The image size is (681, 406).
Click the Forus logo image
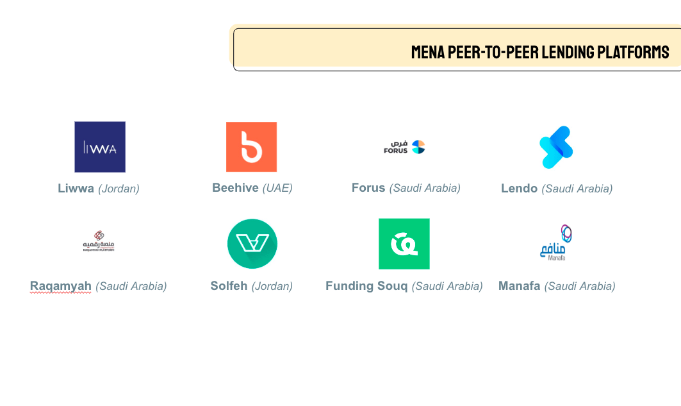pyautogui.click(x=404, y=147)
